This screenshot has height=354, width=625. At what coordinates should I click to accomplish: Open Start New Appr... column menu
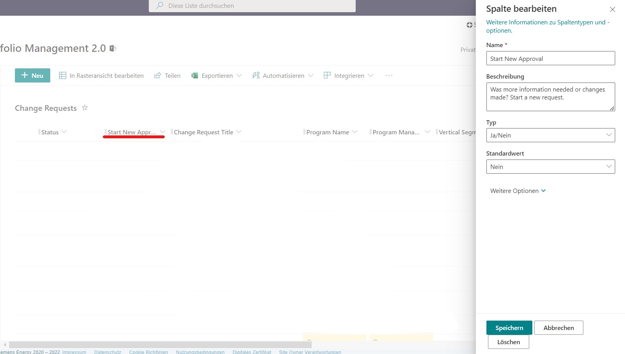coord(163,132)
